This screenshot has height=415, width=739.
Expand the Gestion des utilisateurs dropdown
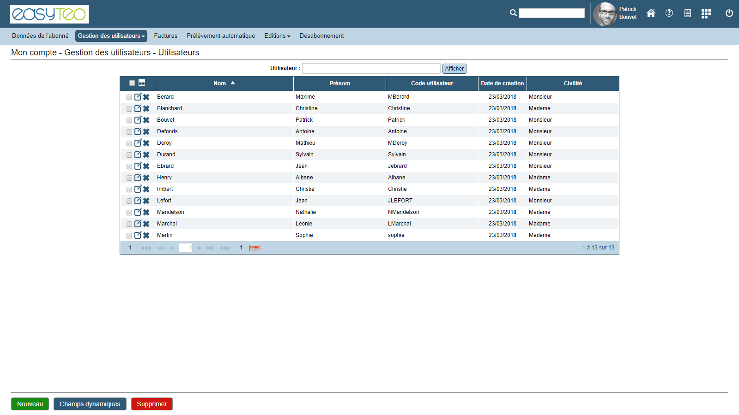pyautogui.click(x=111, y=36)
